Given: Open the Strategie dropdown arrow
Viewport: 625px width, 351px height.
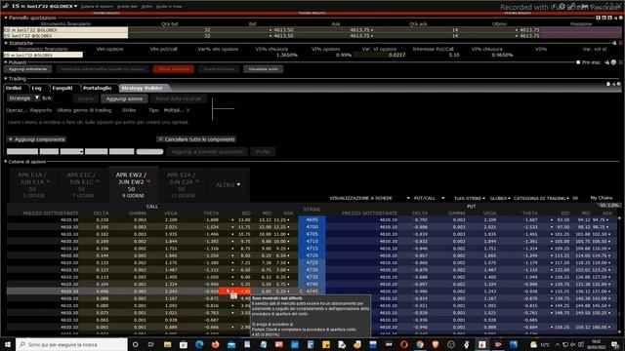Looking at the screenshot, I should coord(37,97).
